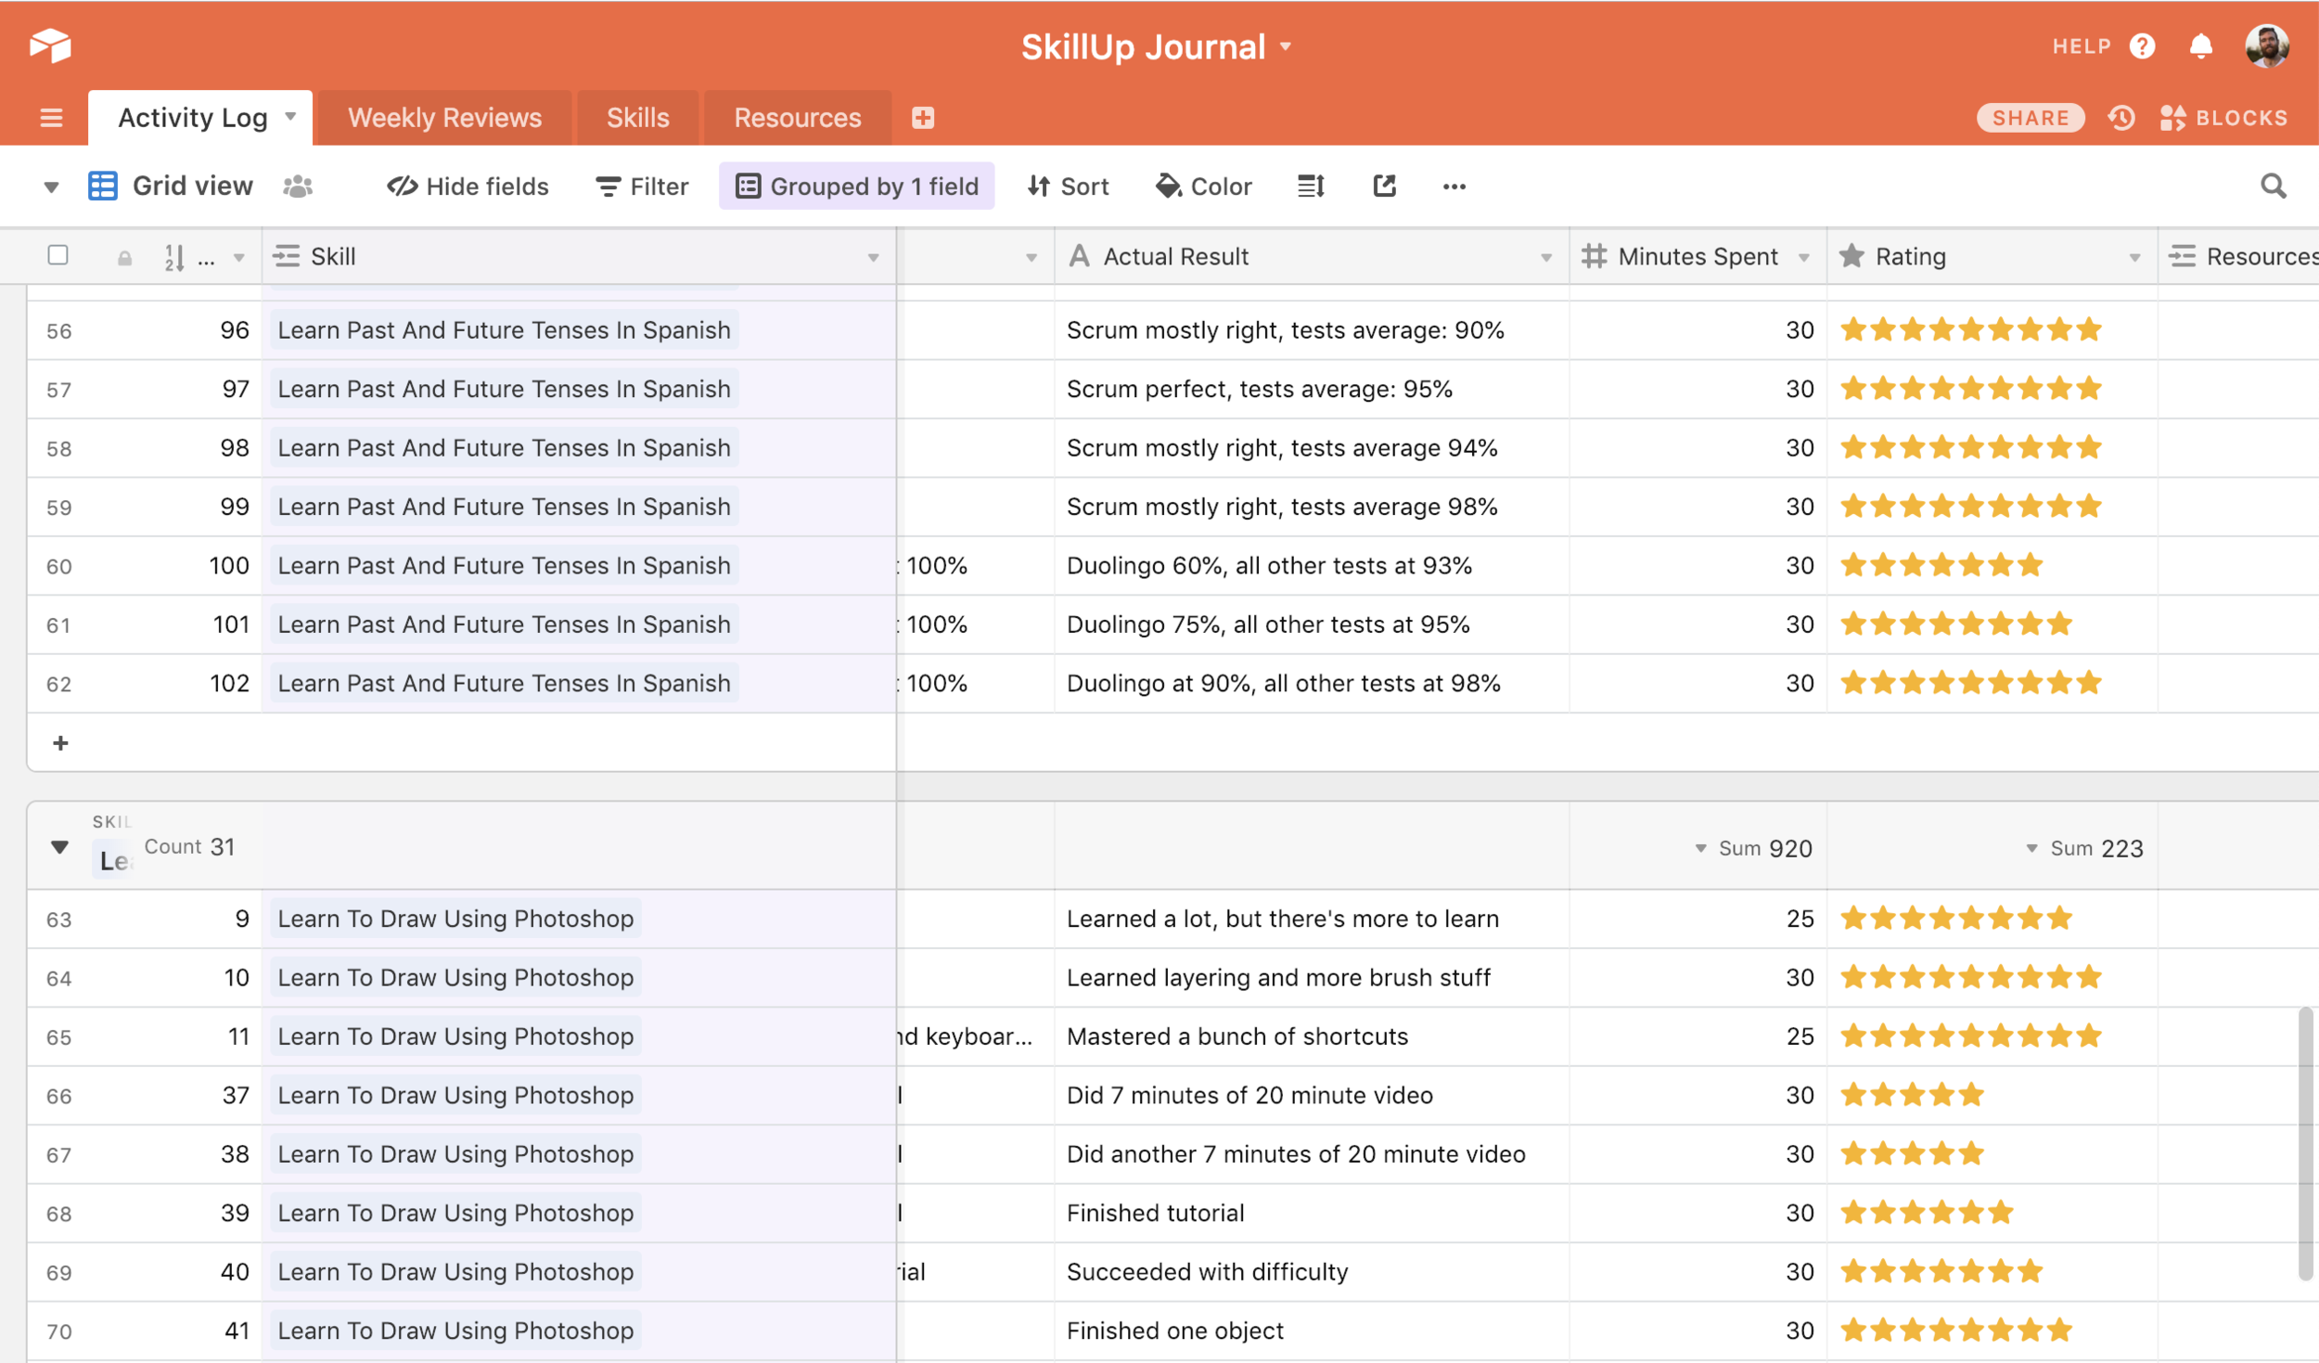Click the Skill column header

tap(579, 256)
